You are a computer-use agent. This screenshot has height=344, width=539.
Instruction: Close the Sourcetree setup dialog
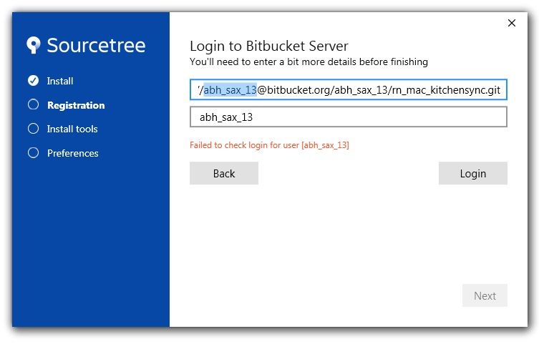click(512, 23)
